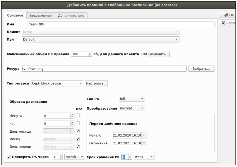
Task: Expand the Преобразование nocrypt dropdown
Action: point(132,108)
